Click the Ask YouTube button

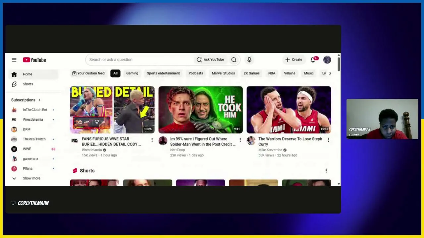[x=210, y=59]
